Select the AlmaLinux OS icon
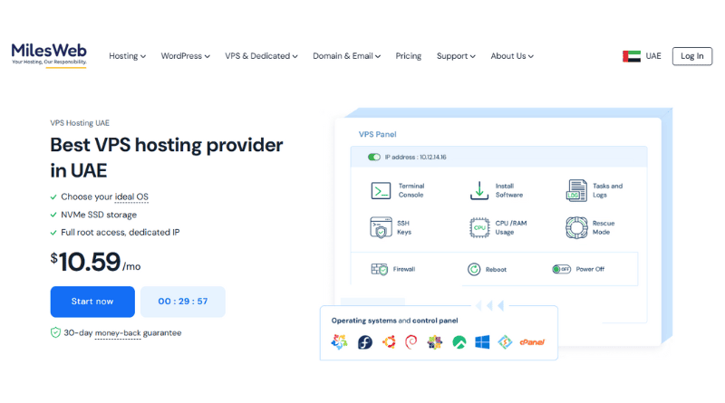725x403 pixels. [x=339, y=342]
